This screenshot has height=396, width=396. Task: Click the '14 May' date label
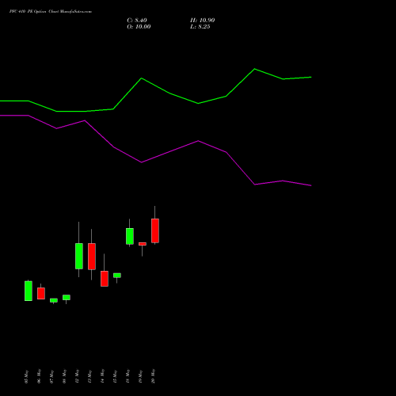point(102,376)
